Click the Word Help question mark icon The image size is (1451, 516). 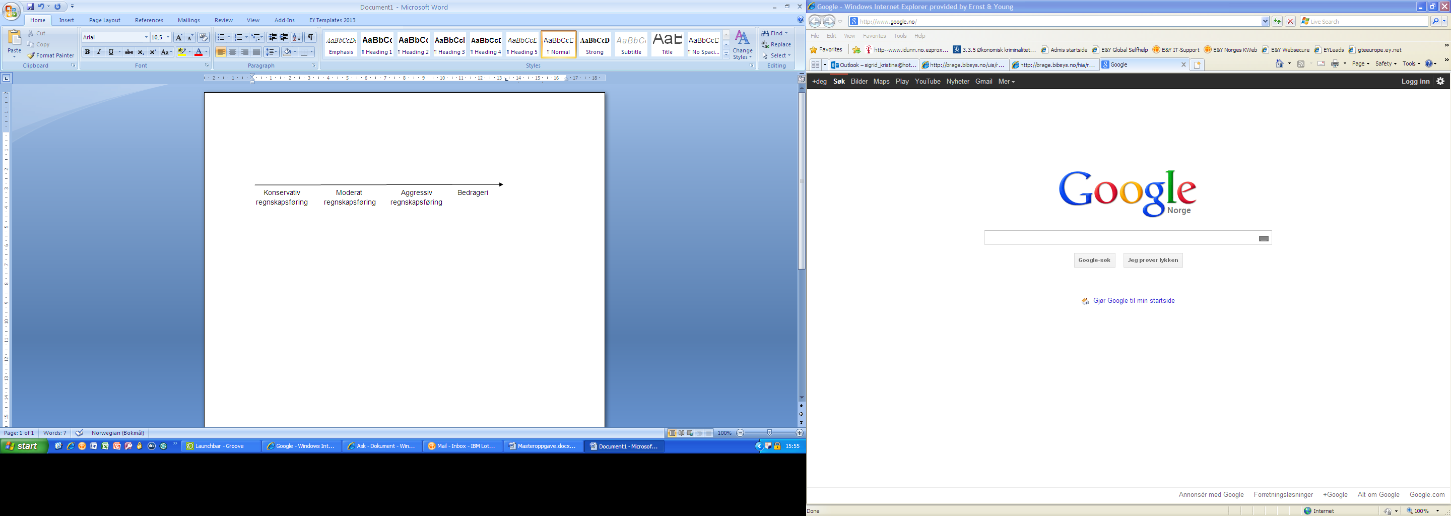tap(801, 20)
